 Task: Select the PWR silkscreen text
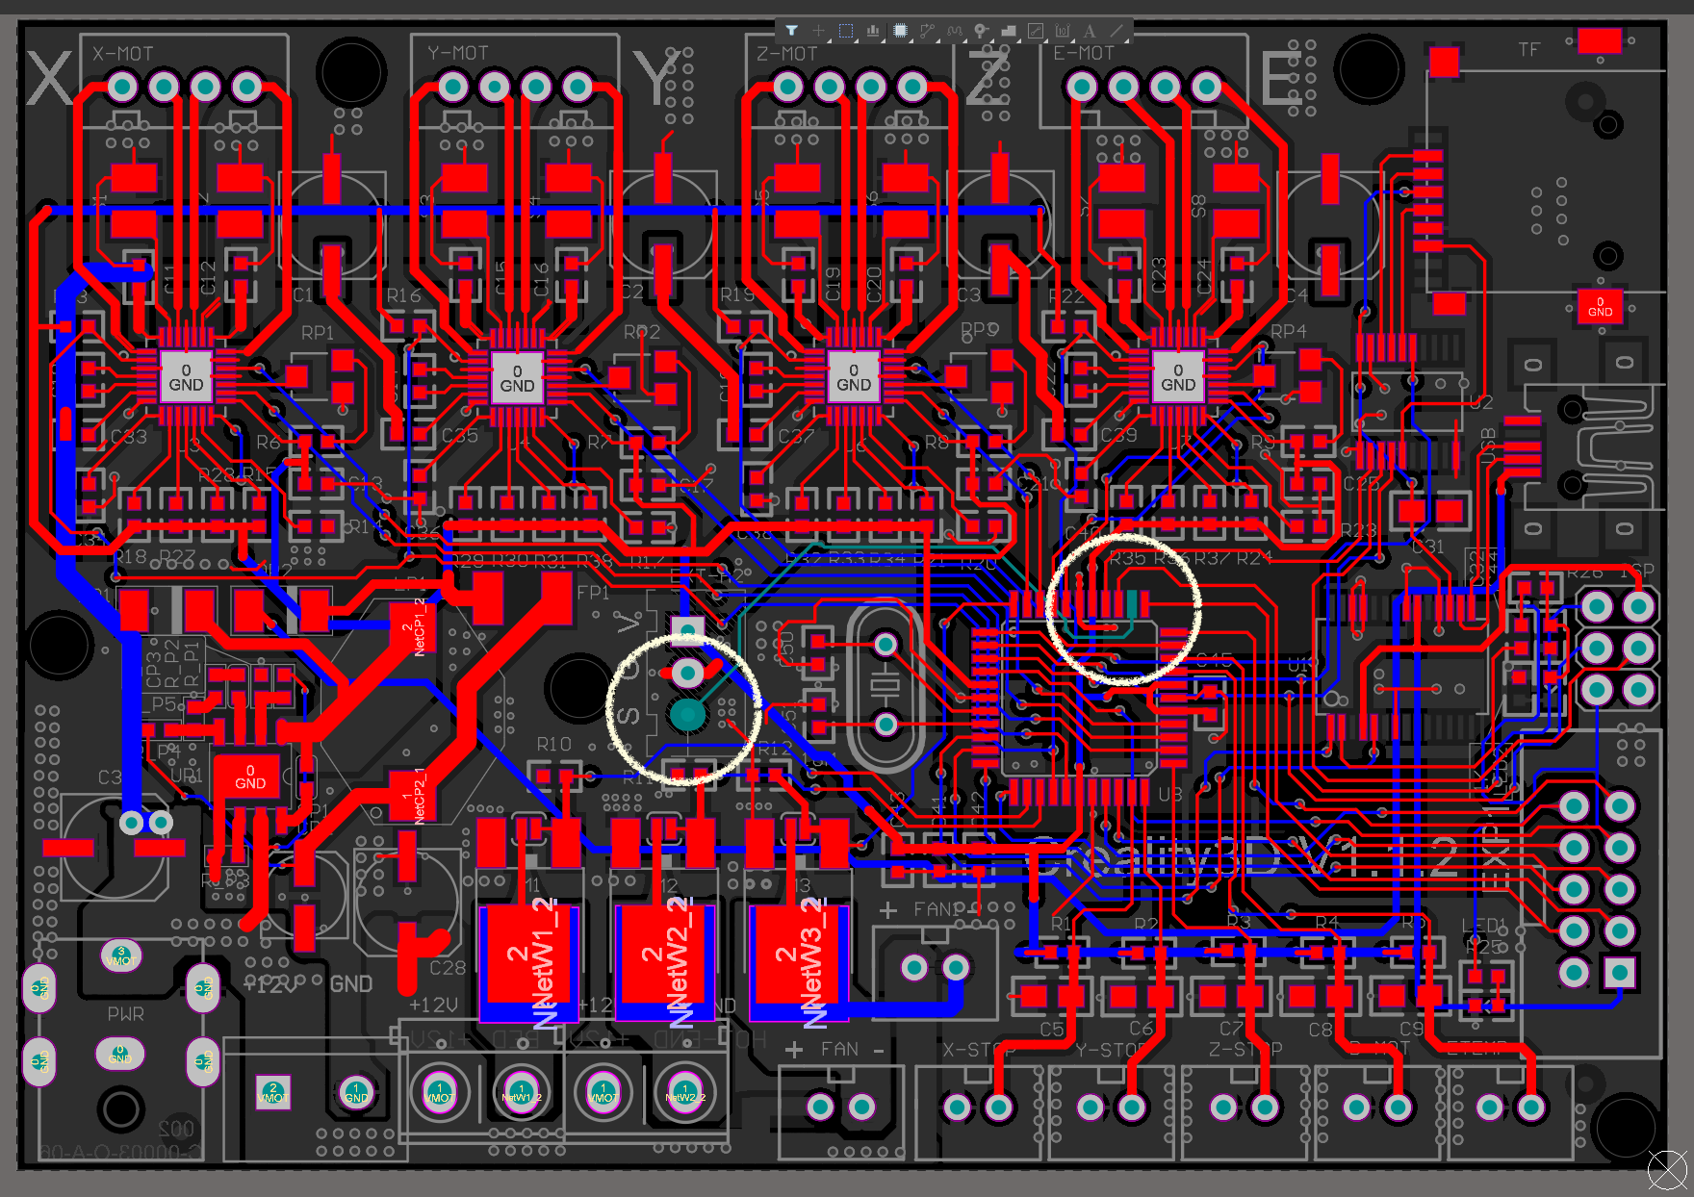[x=126, y=1014]
